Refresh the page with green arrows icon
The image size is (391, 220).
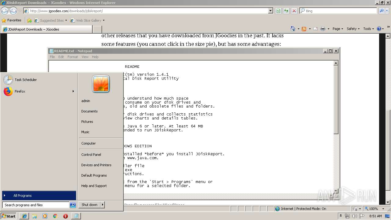286,11
